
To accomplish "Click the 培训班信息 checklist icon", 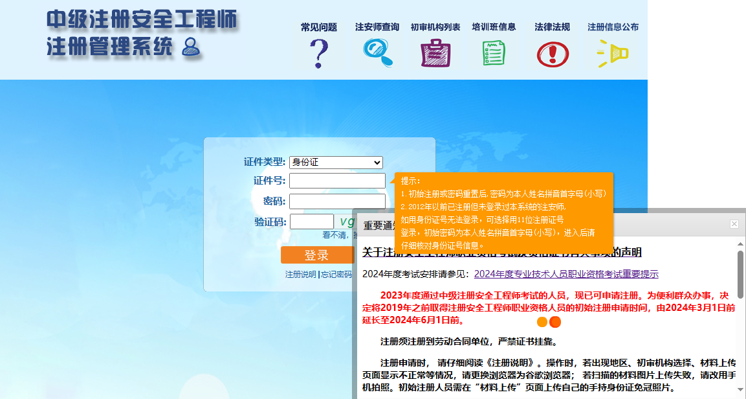I will click(494, 53).
